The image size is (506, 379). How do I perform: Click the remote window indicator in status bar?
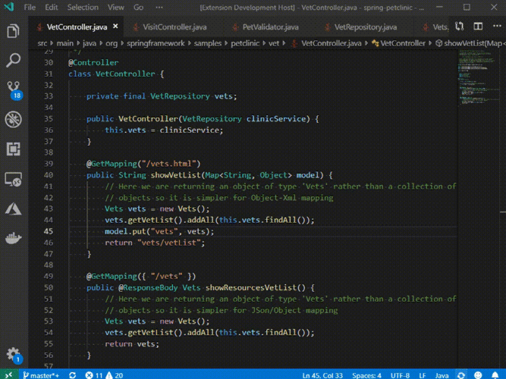coord(8,374)
